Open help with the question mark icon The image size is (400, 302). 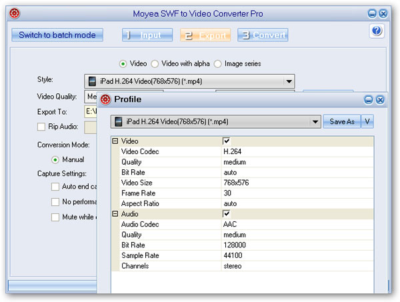tap(377, 31)
